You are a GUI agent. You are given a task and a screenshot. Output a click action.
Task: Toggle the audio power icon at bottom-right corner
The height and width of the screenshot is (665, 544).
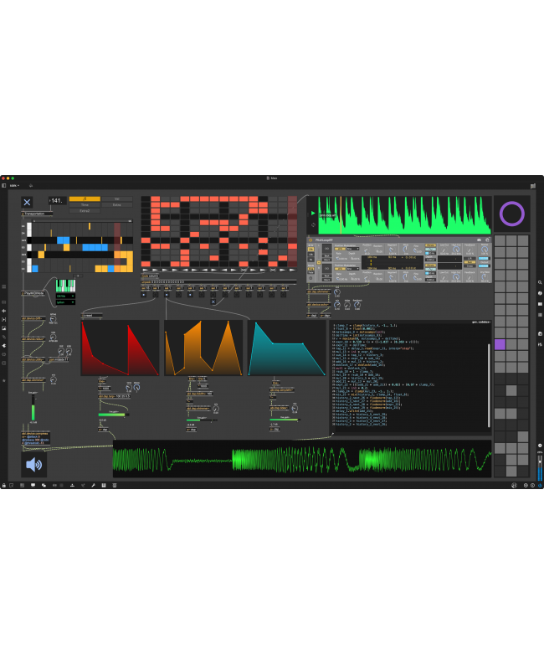click(x=540, y=485)
